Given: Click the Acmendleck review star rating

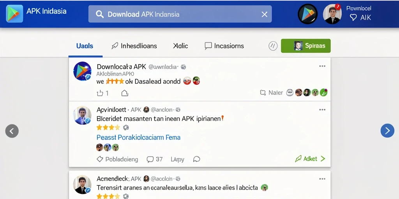Looking at the screenshot, I should [x=108, y=196].
